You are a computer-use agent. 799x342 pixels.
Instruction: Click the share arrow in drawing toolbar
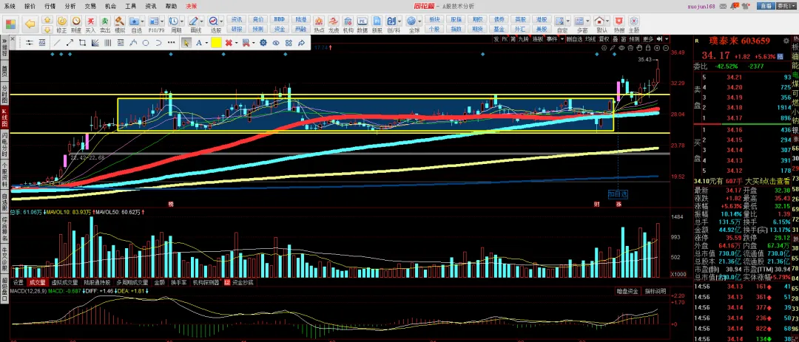point(301,43)
